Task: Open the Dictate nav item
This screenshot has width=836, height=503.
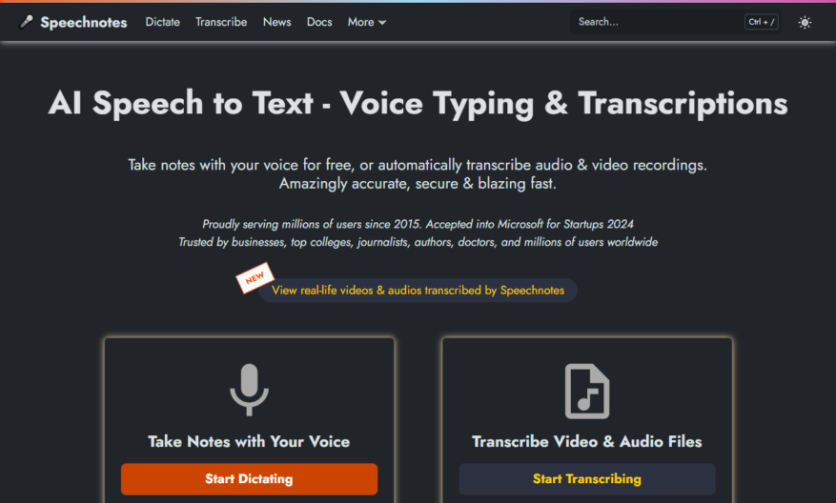Action: pyautogui.click(x=163, y=22)
